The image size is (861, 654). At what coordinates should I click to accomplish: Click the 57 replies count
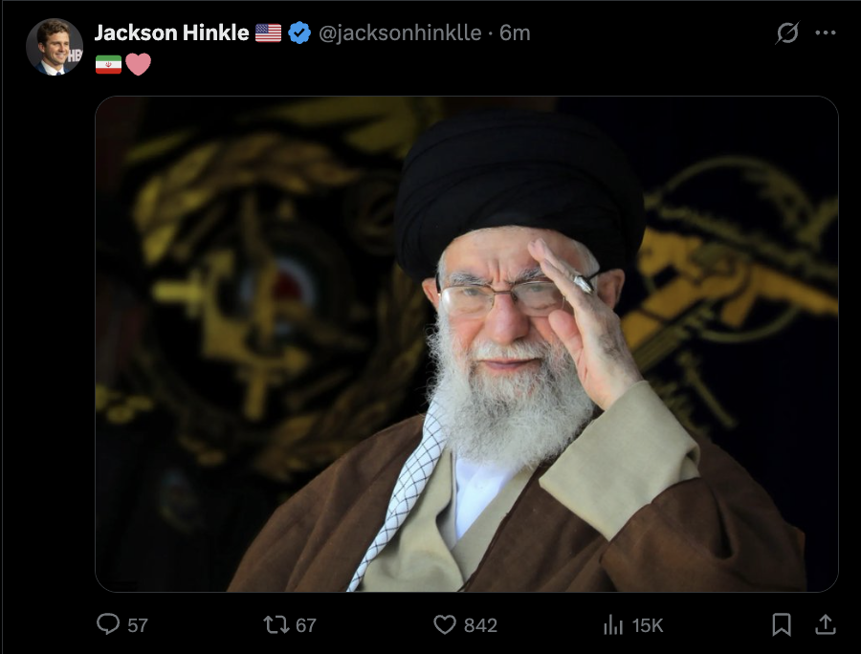tap(138, 625)
